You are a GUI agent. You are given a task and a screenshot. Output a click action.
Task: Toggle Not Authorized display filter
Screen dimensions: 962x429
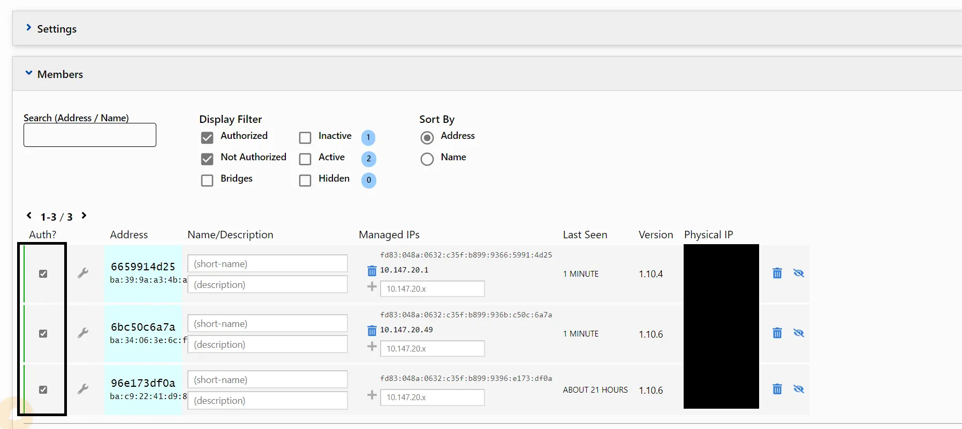[207, 159]
